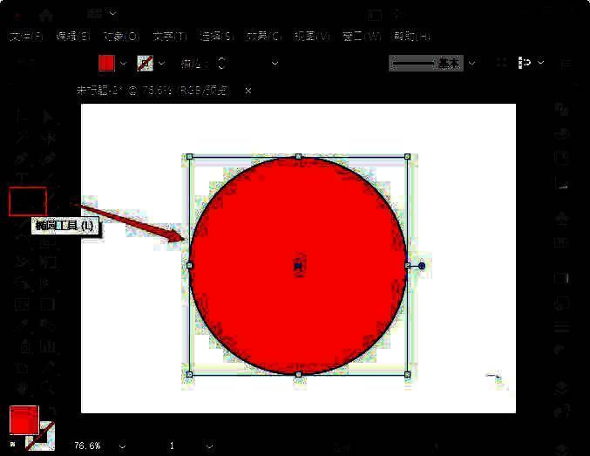The width and height of the screenshot is (590, 456).
Task: Adjust the stroke weight stepper arrows
Action: 222,63
